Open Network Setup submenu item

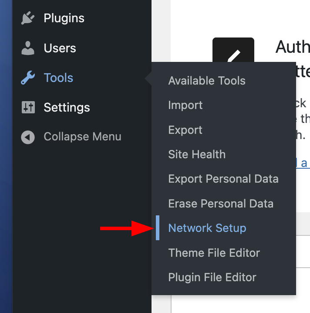pyautogui.click(x=207, y=228)
